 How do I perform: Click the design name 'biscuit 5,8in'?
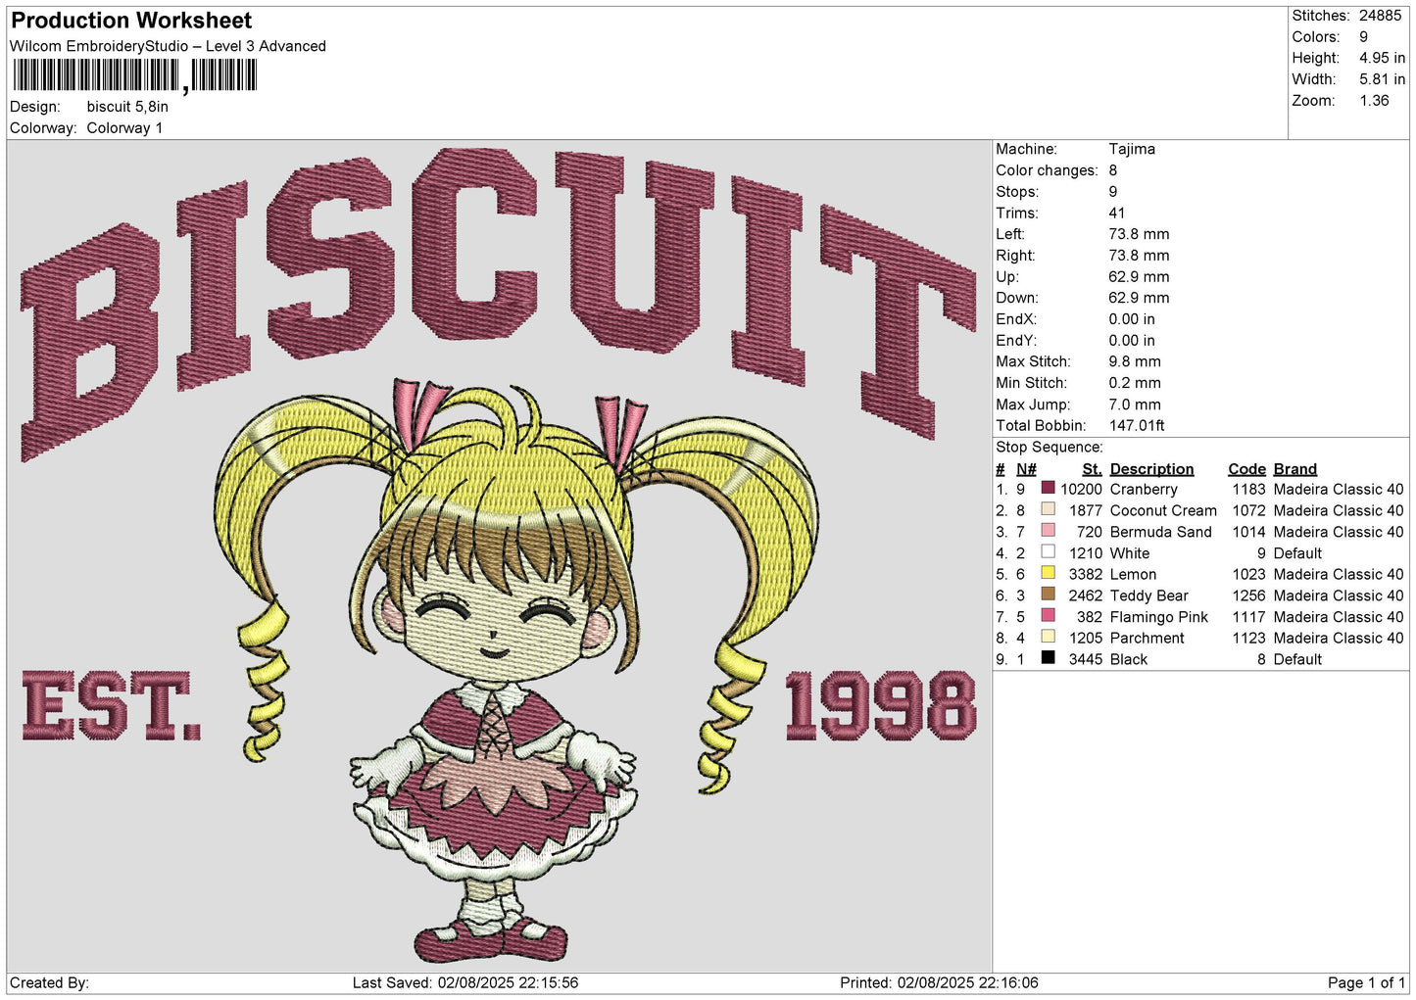[127, 107]
